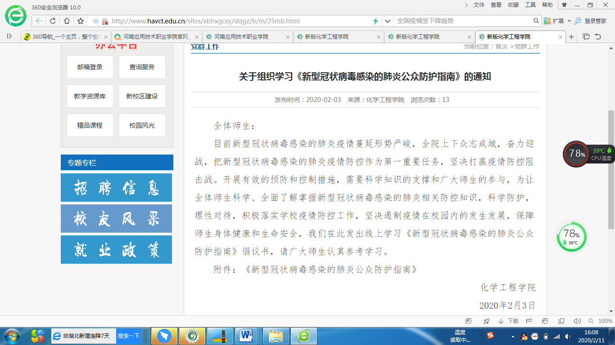Bookmark this page with the star icon
The width and height of the screenshot is (615, 345).
pos(81,21)
